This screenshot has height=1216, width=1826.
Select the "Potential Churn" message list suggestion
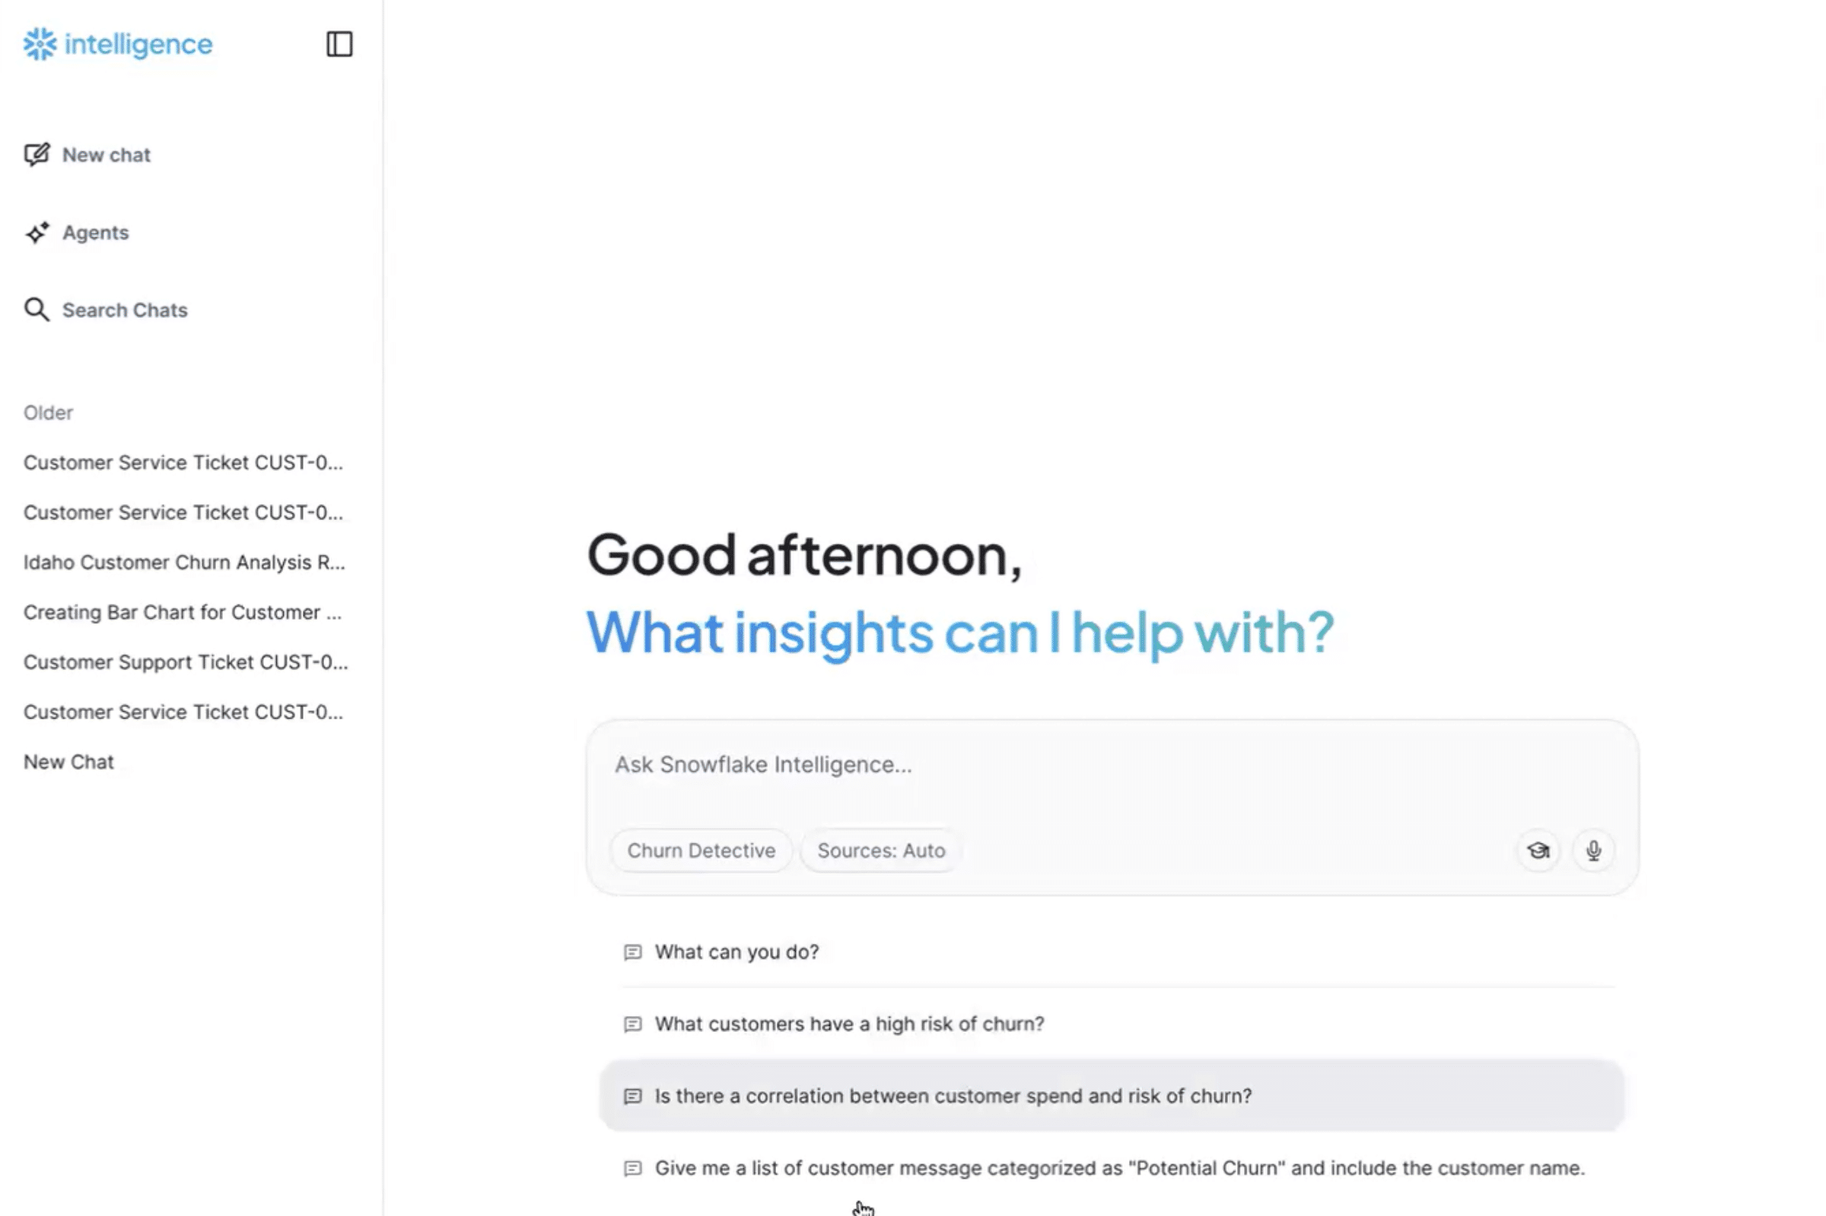[x=1119, y=1169]
